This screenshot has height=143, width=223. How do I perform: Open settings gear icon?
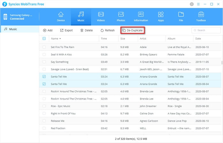(x=192, y=4)
